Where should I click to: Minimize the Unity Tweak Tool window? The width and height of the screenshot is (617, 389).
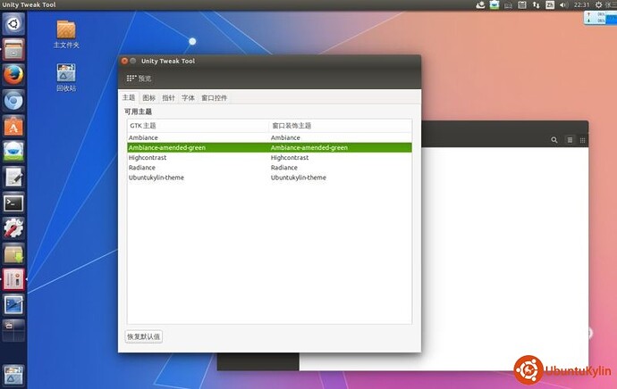(133, 61)
